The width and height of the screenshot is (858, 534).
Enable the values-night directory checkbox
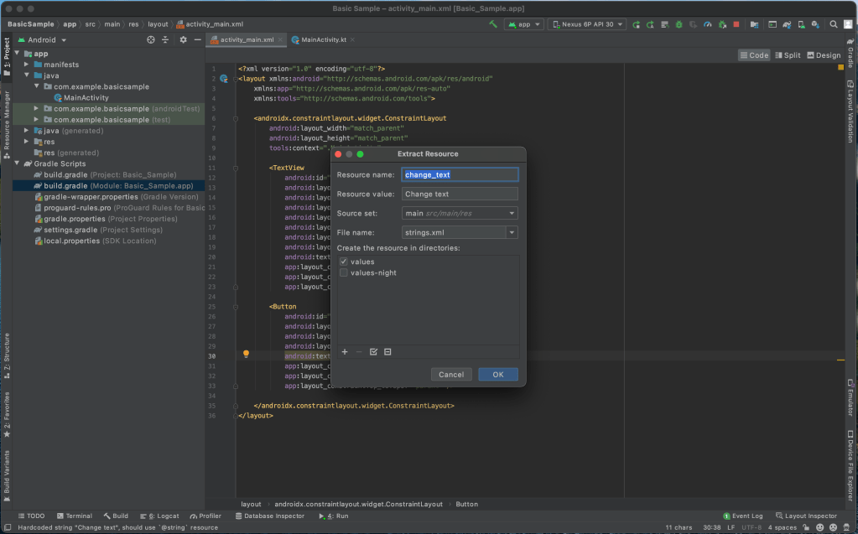(344, 272)
